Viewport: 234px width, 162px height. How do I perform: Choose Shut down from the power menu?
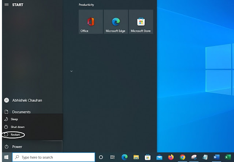click(x=33, y=127)
